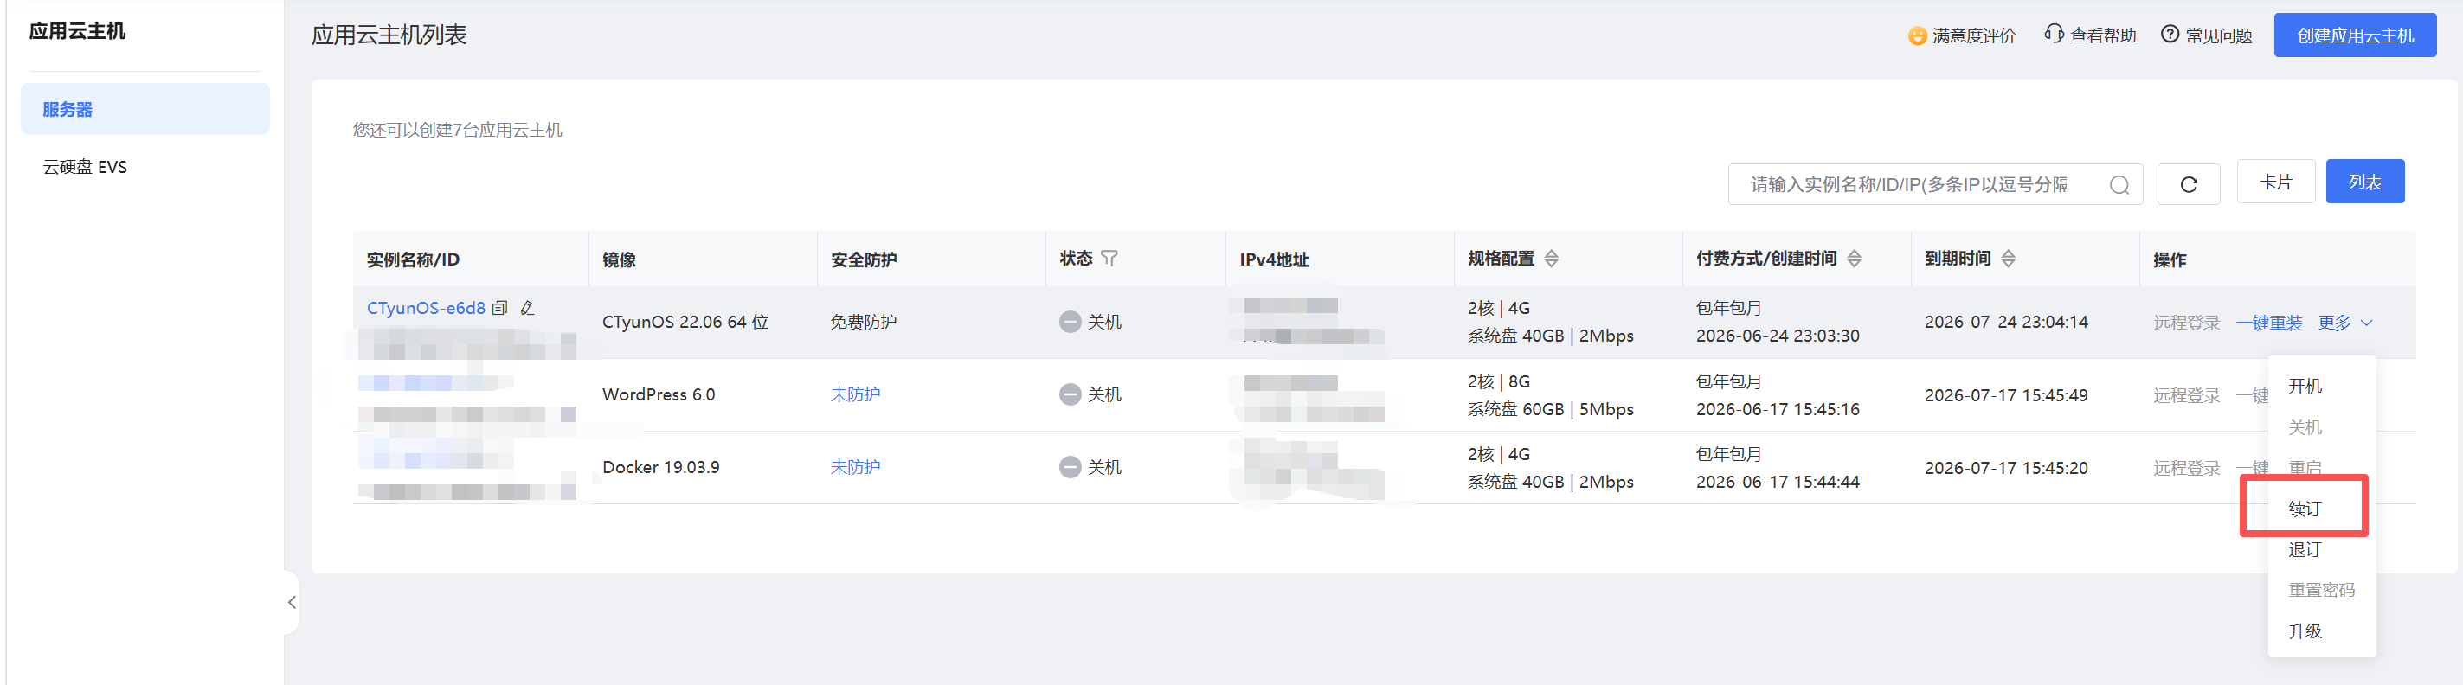Open 查看帮助 link text
Viewport: 2463px width, 685px height.
click(2102, 35)
